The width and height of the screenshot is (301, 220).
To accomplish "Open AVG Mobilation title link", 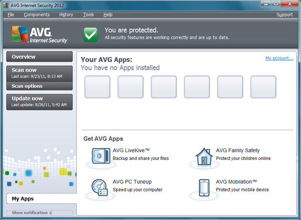I will [x=236, y=182].
